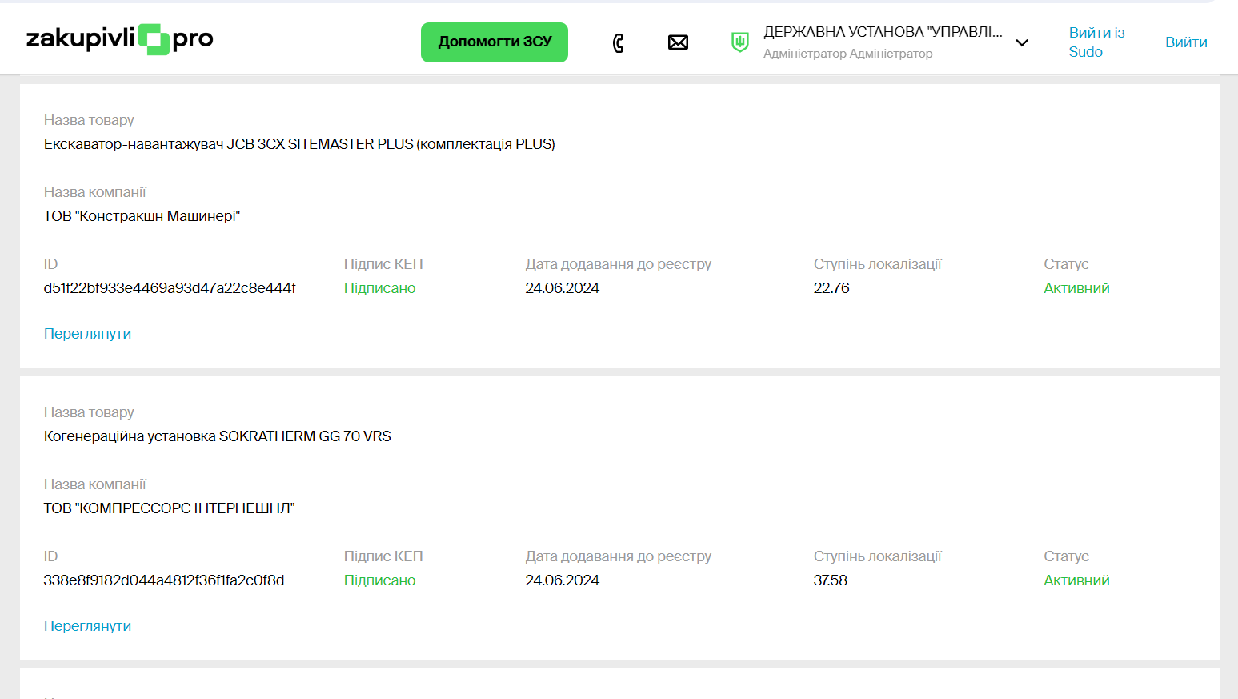Log out using the Вийти link

click(x=1185, y=42)
